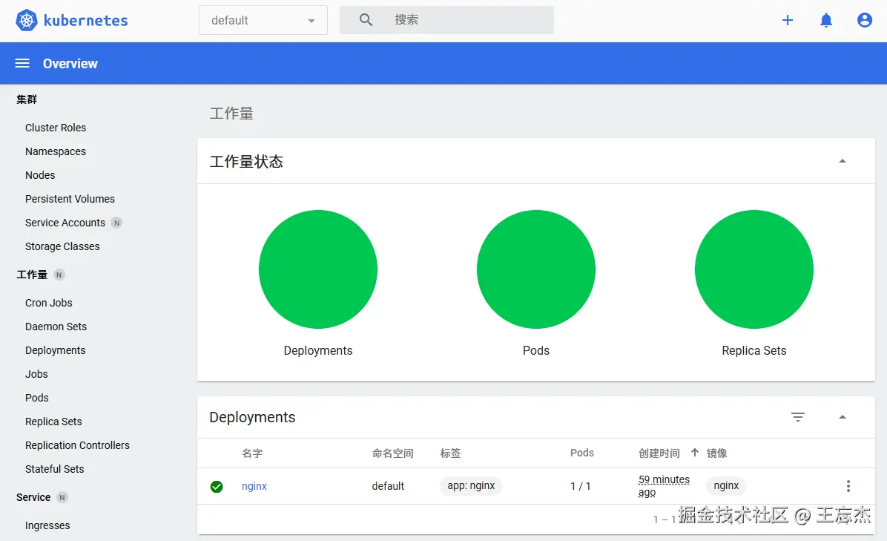The height and width of the screenshot is (541, 887).
Task: Click the Deployments card title
Action: (252, 417)
